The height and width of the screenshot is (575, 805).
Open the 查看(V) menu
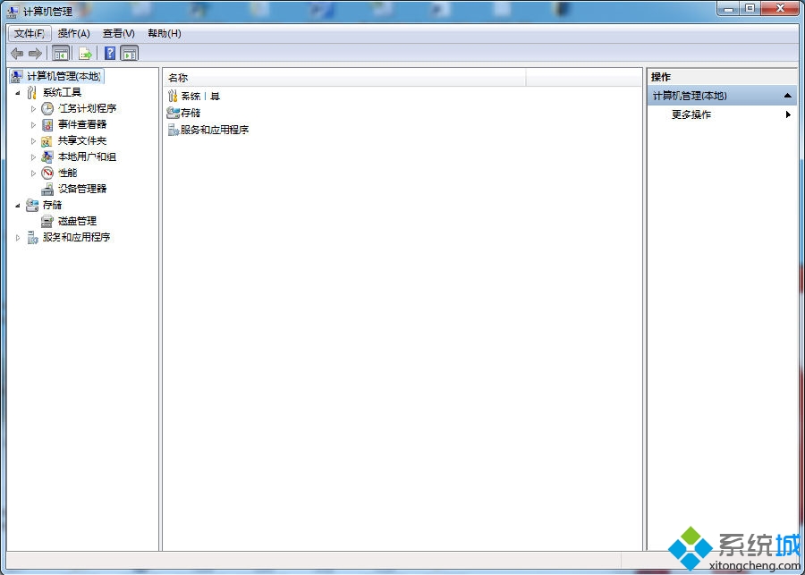click(119, 33)
